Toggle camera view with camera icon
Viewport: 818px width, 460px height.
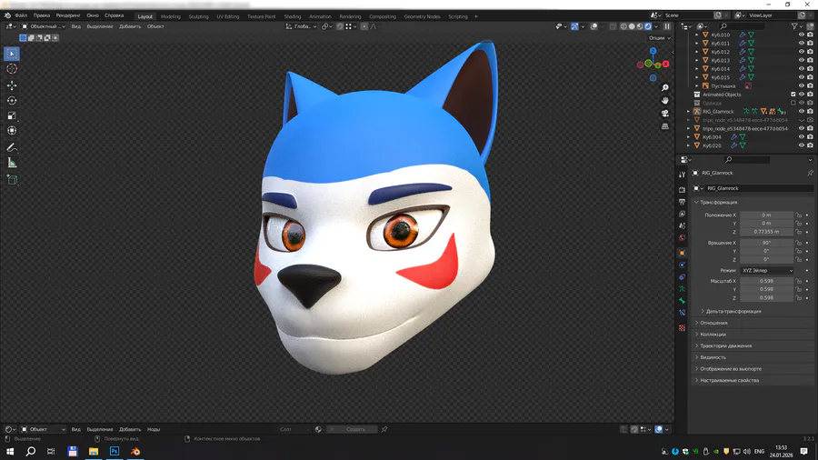(664, 113)
